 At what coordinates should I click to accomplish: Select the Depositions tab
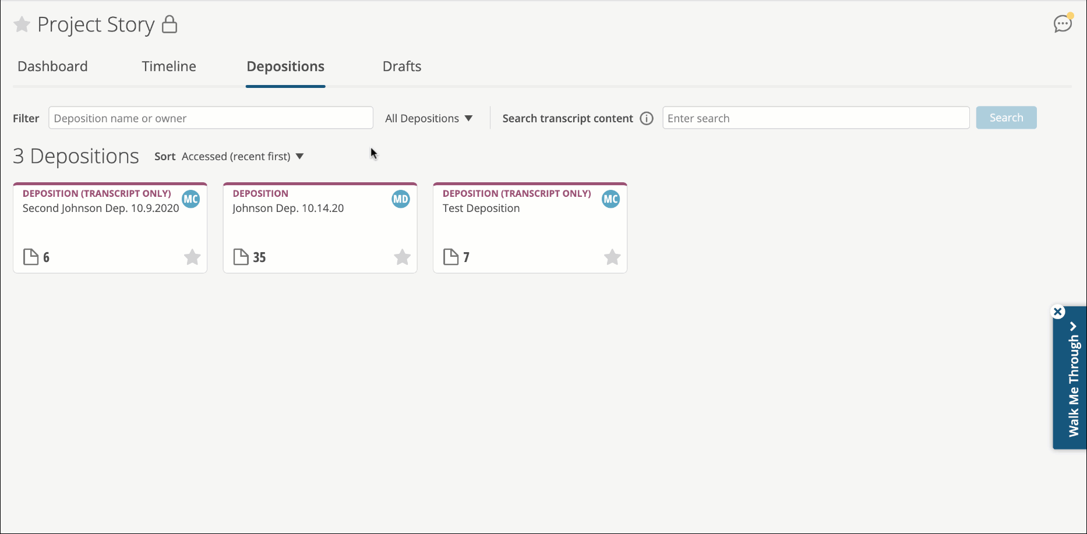point(285,66)
